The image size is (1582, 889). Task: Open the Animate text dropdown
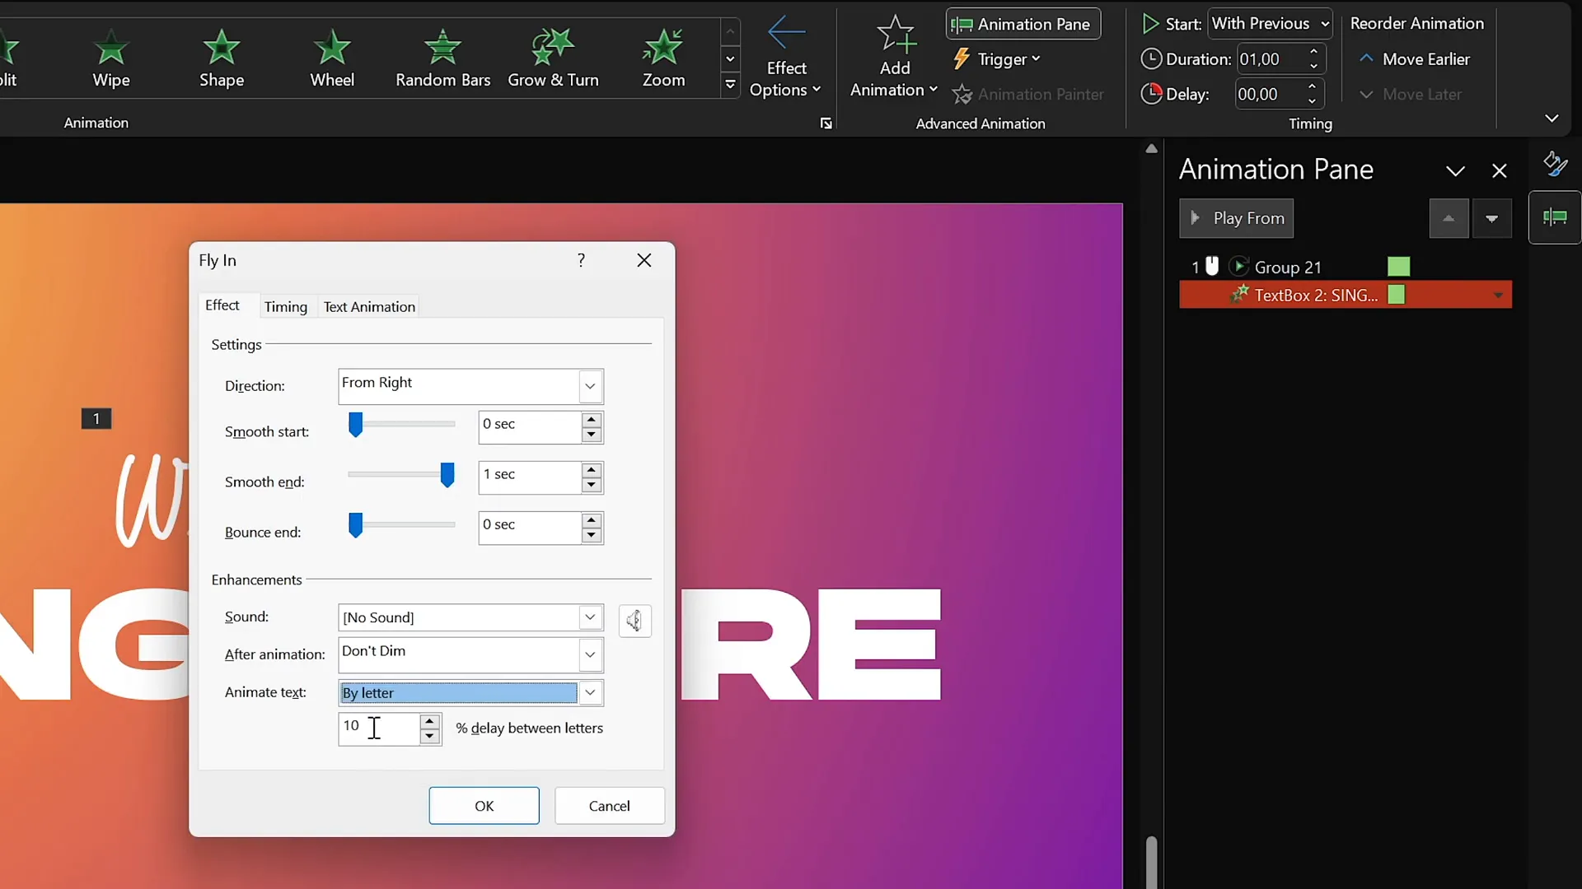point(590,692)
